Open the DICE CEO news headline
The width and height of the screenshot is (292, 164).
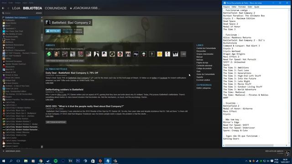point(84,106)
